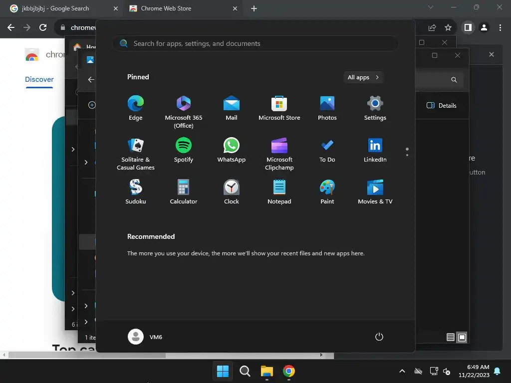Open Settings from pinned apps
This screenshot has height=383, width=511.
375,108
